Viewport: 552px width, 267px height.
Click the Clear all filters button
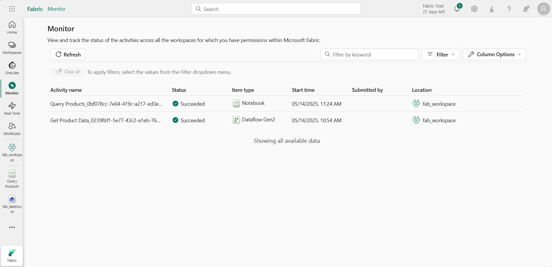pos(67,72)
